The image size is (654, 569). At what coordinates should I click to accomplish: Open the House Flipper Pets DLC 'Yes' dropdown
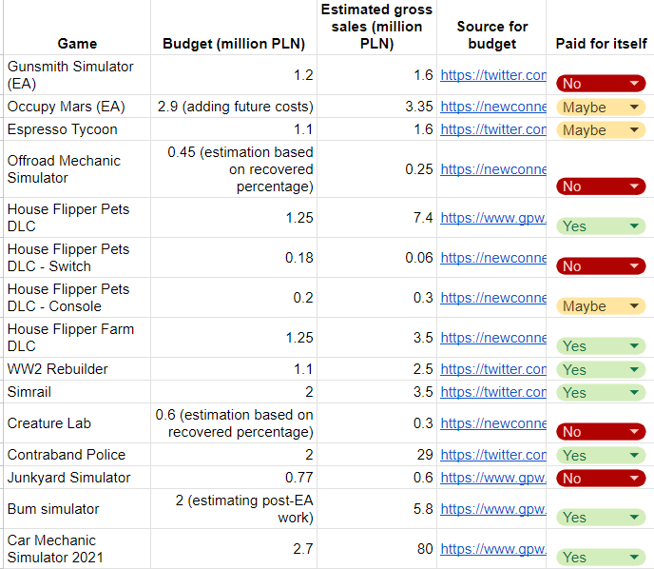tap(601, 226)
